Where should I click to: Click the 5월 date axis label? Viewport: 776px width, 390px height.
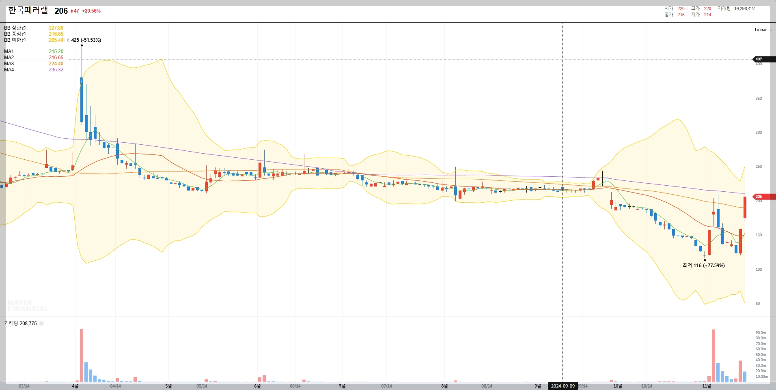point(168,386)
